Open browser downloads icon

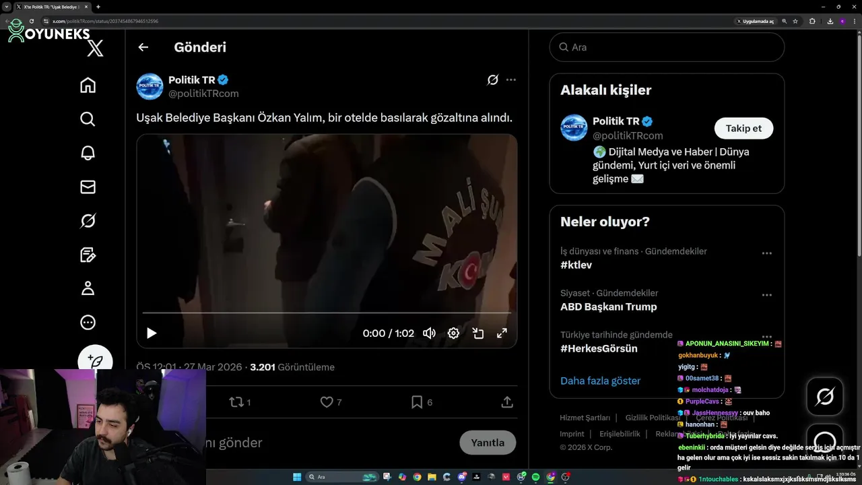click(830, 22)
